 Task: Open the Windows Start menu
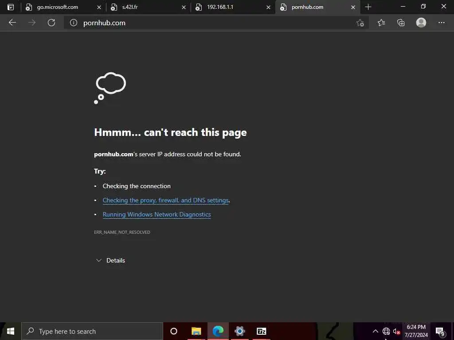click(11, 331)
